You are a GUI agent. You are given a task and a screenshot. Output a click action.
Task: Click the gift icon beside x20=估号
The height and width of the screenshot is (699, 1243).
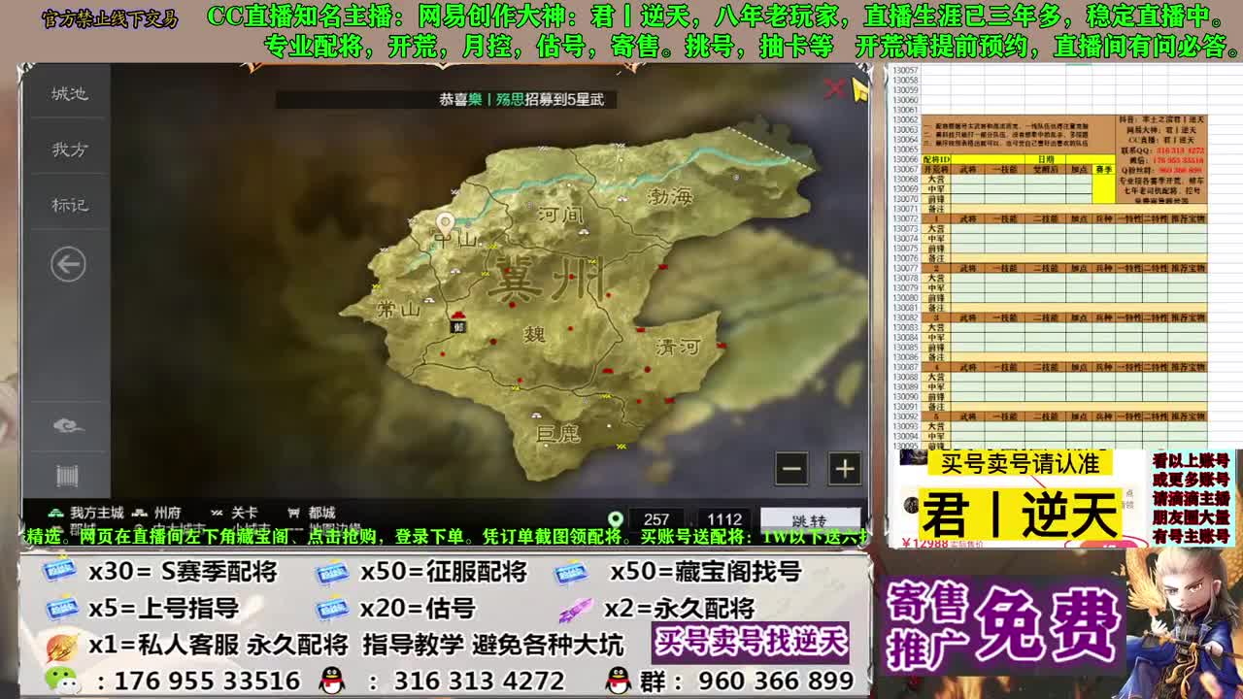point(332,608)
